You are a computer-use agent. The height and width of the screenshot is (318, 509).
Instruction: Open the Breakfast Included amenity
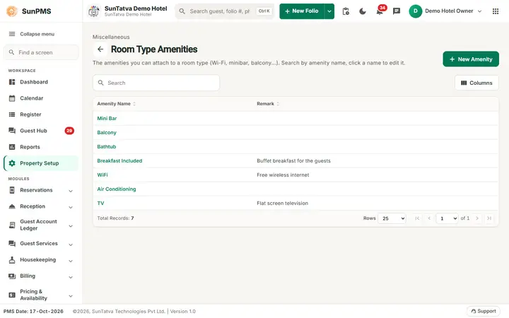pos(119,161)
